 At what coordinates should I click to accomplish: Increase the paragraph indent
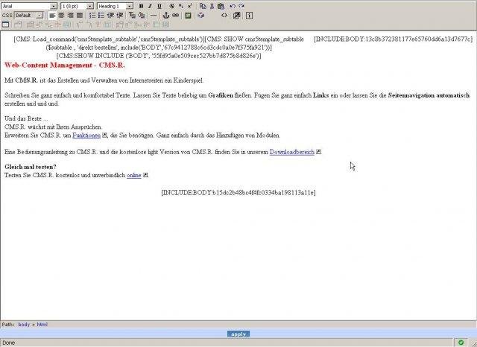pos(120,15)
